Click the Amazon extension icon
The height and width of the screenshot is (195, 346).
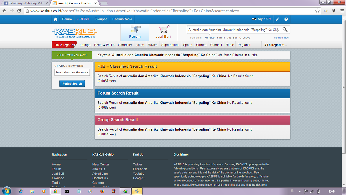tap(334, 11)
